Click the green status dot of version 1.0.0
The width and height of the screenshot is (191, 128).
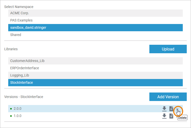coord(11,116)
